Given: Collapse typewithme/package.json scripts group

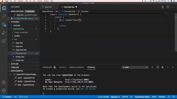Looking at the screenshot, I should pos(11,74).
